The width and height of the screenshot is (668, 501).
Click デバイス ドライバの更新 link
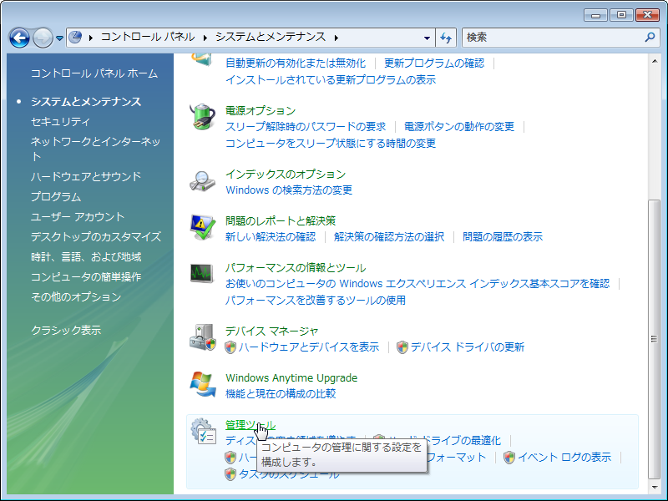[x=468, y=347]
